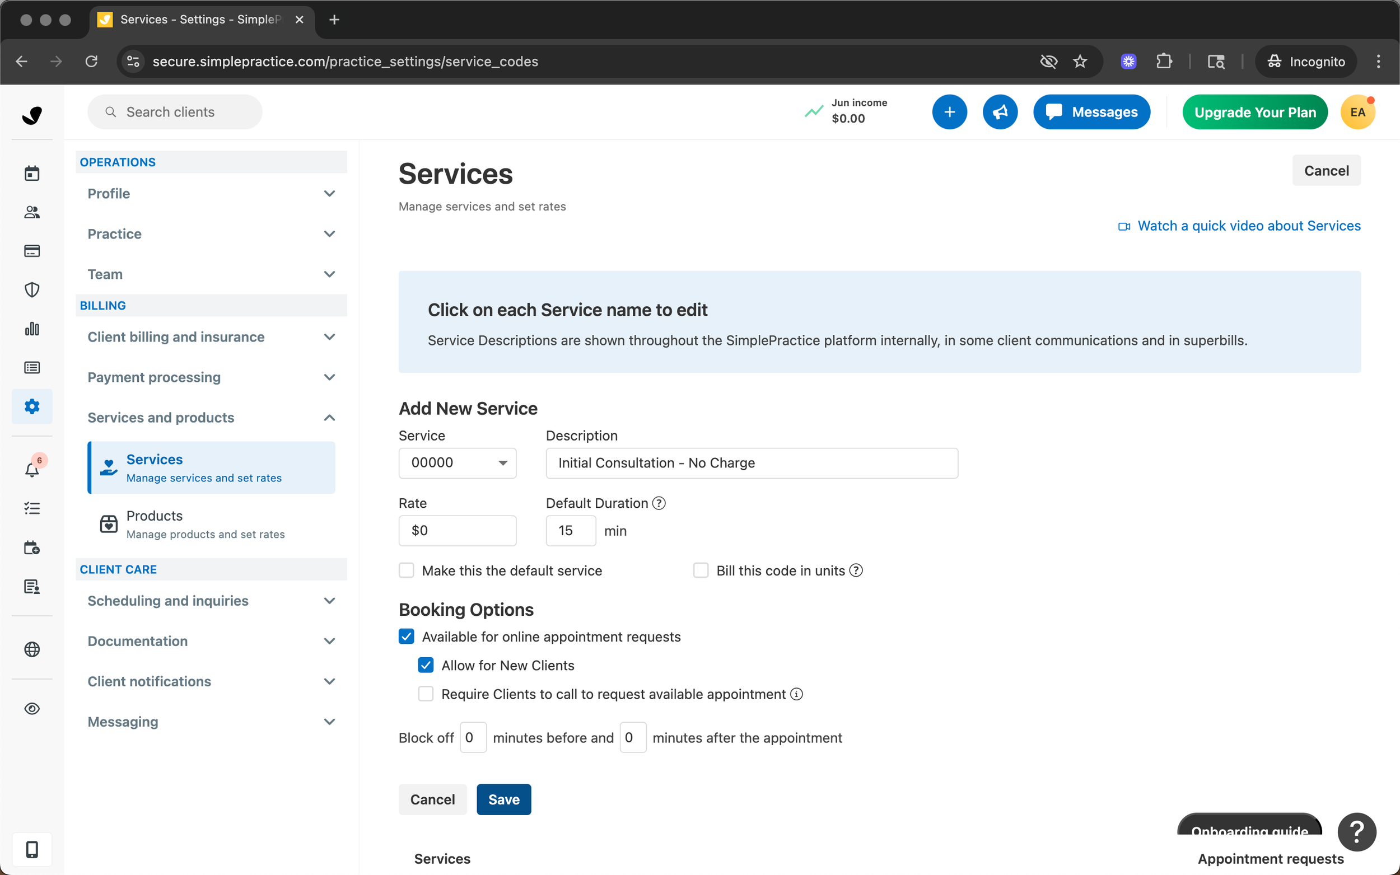
Task: Open the notifications bell icon
Action: [x=32, y=469]
